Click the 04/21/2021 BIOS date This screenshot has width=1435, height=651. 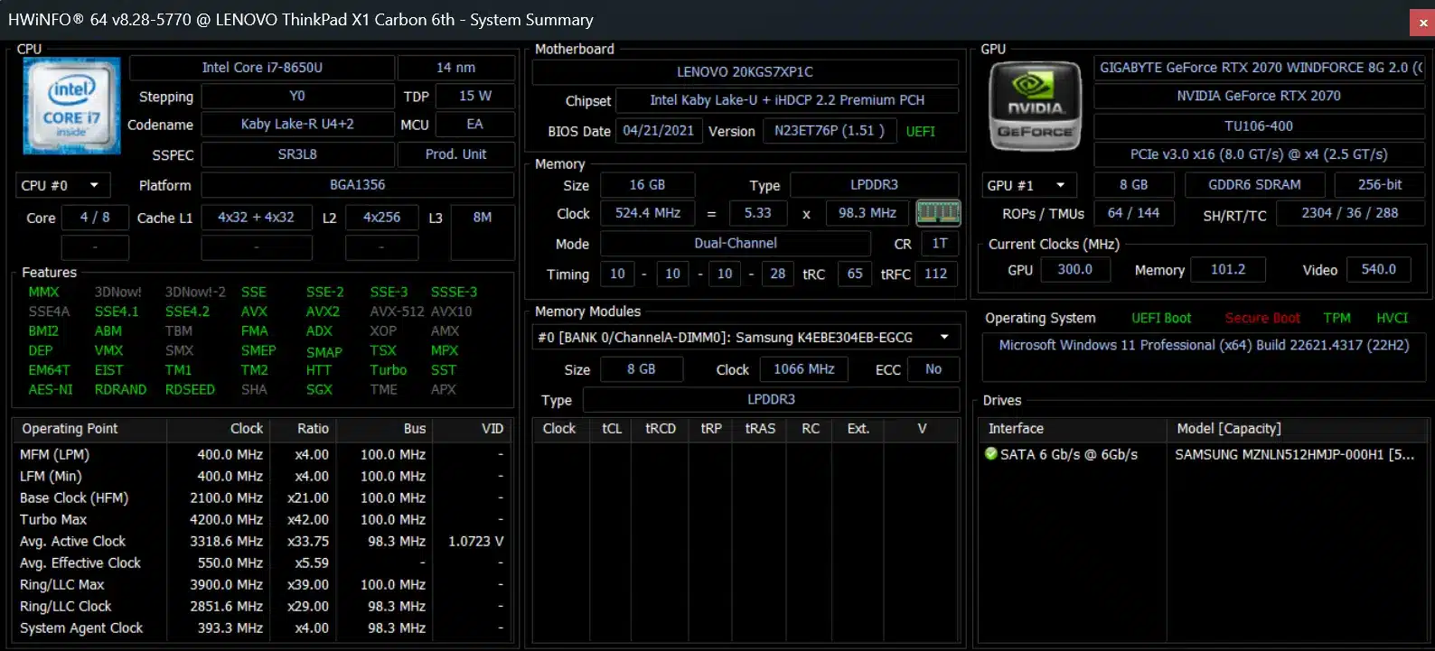(659, 131)
